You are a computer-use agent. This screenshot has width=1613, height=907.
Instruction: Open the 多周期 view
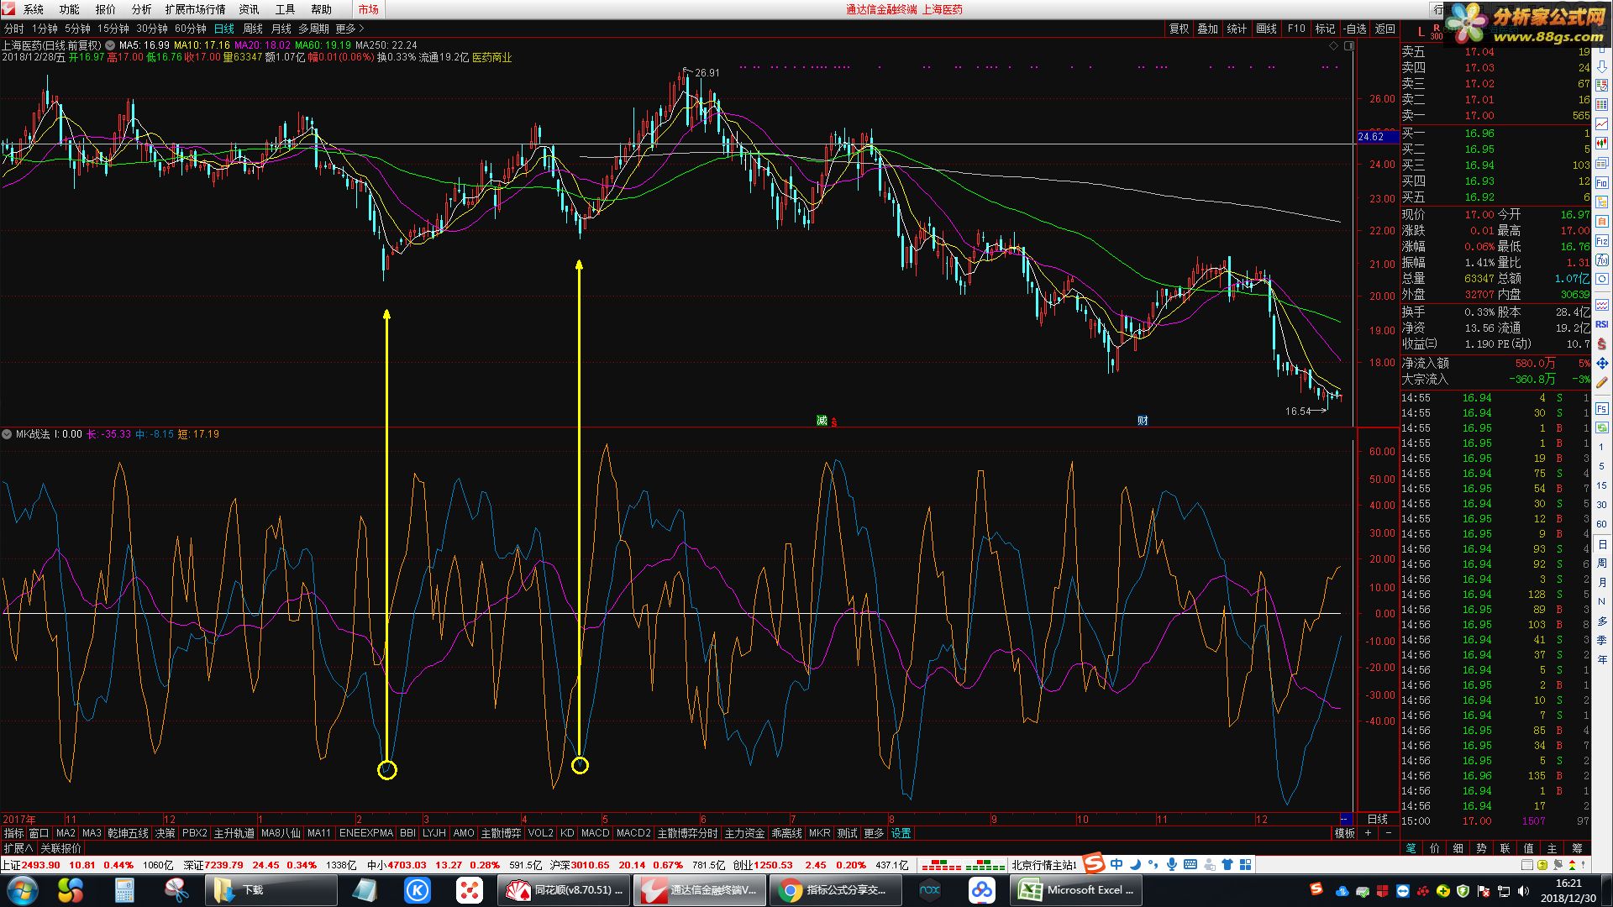click(313, 29)
